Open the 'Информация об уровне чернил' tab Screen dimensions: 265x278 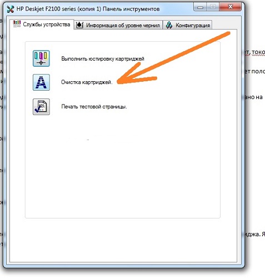coord(118,25)
